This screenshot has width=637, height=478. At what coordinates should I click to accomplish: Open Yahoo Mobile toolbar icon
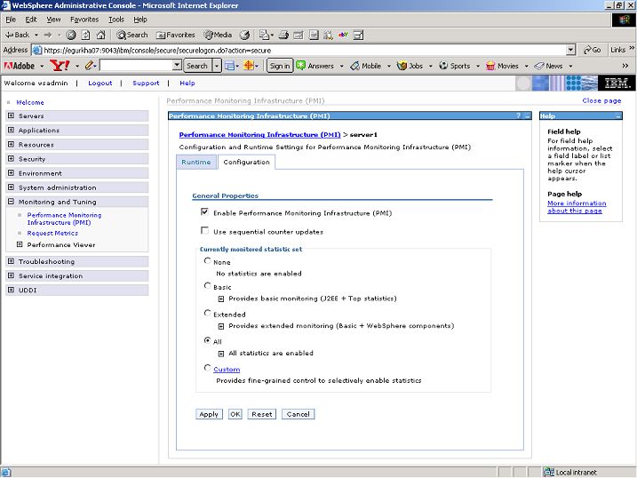(355, 66)
